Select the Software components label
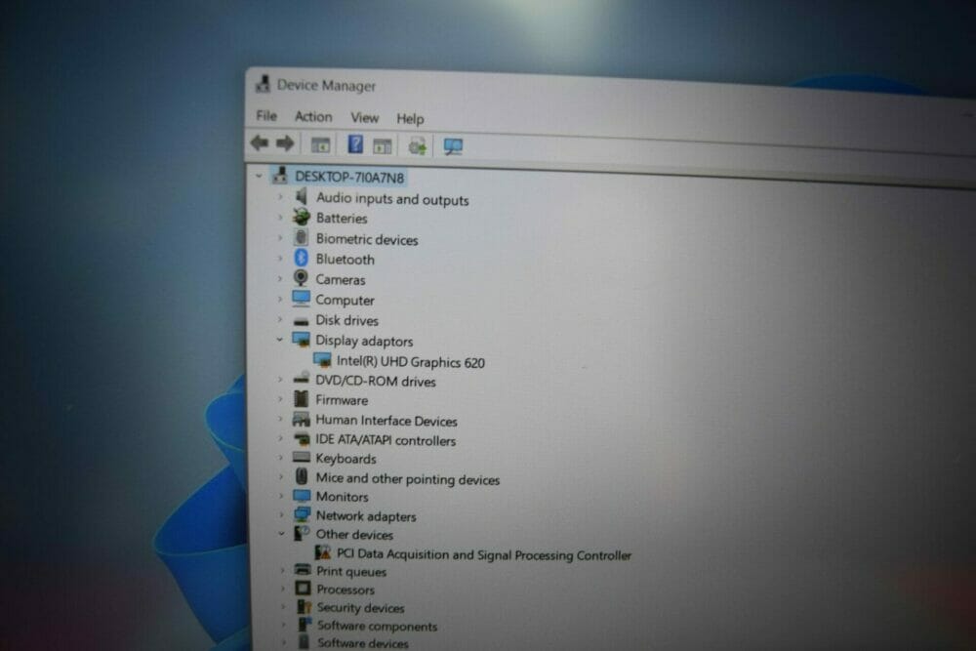 tap(377, 626)
